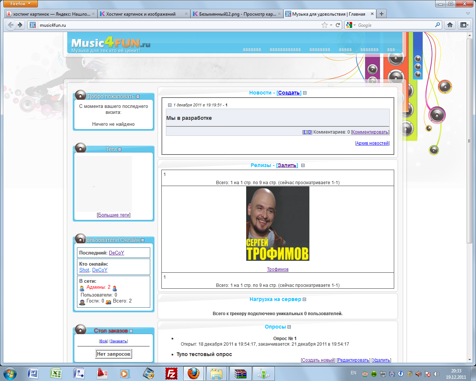Click the reload page icon
Viewport: 476px width, 381px height.
[338, 25]
